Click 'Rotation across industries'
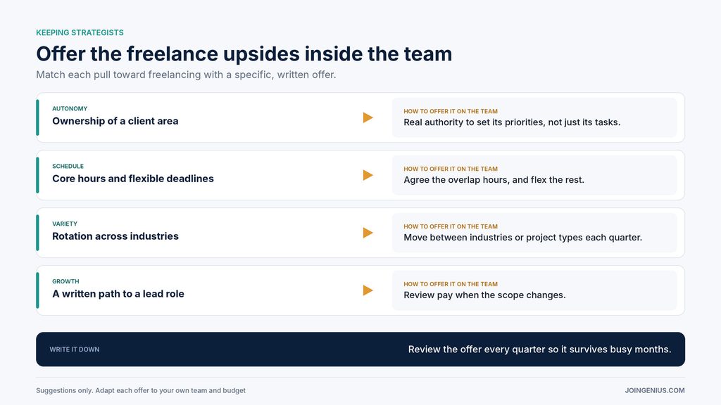The width and height of the screenshot is (721, 405). click(115, 236)
